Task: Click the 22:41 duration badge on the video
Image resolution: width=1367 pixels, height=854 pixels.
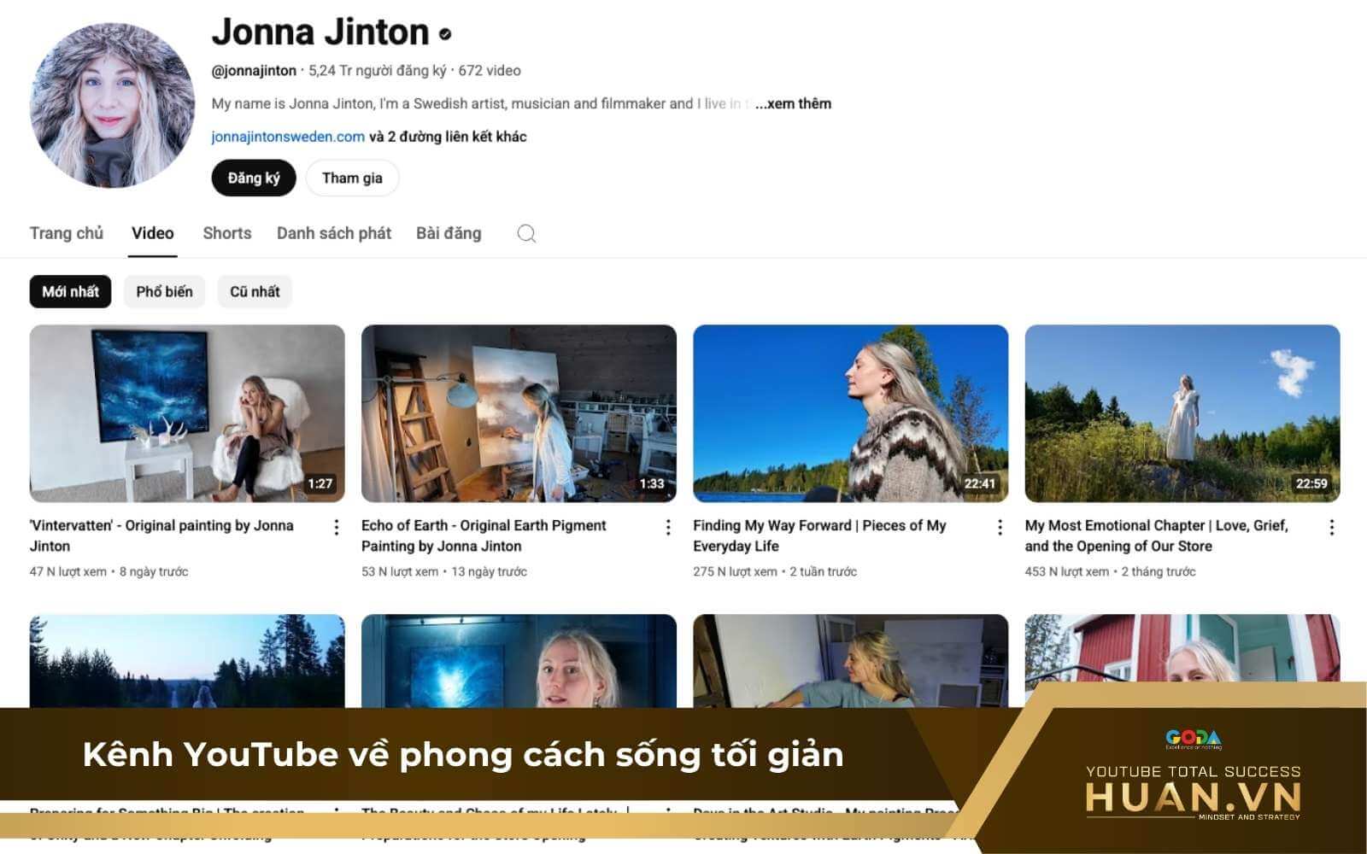Action: point(980,483)
